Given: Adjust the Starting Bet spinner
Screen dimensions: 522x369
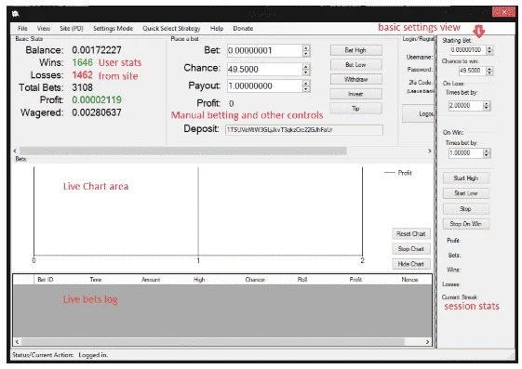Looking at the screenshot, I should [489, 50].
